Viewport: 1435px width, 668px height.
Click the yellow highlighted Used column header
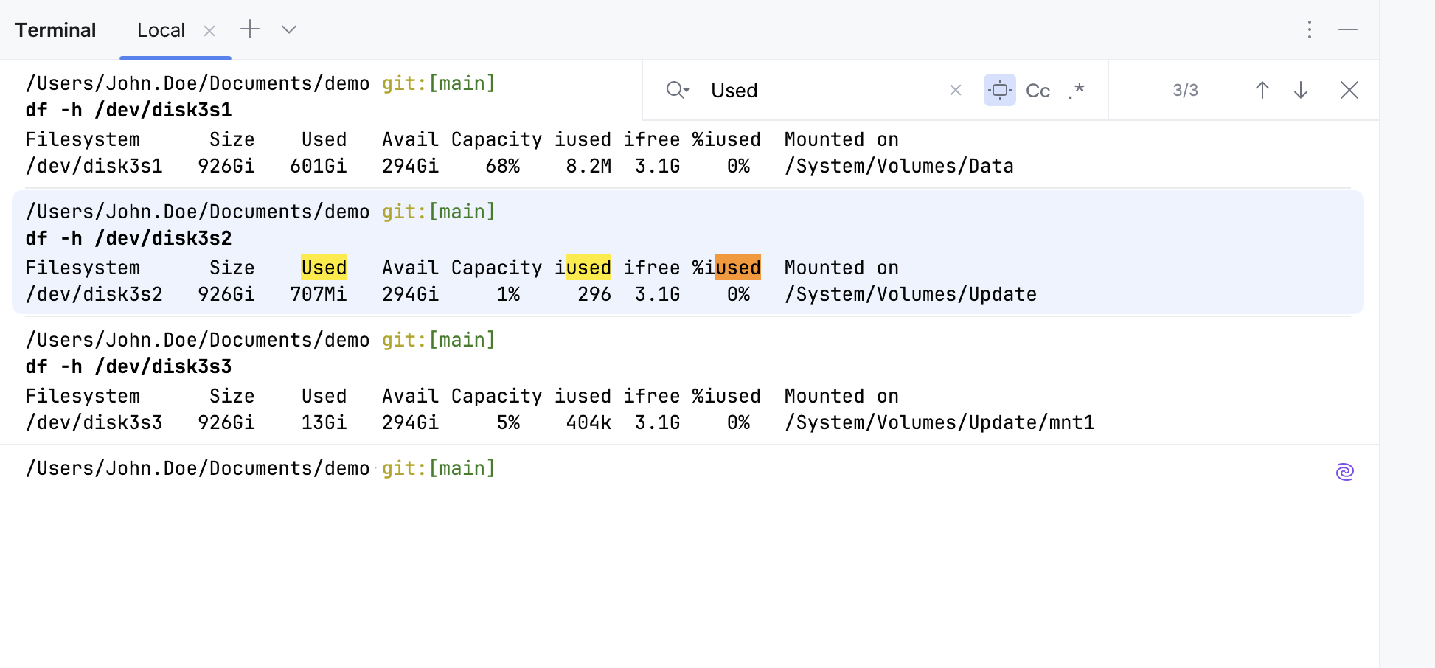click(324, 268)
